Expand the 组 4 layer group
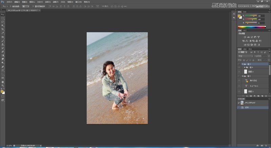Screen dimensions: 271x148 245,68
